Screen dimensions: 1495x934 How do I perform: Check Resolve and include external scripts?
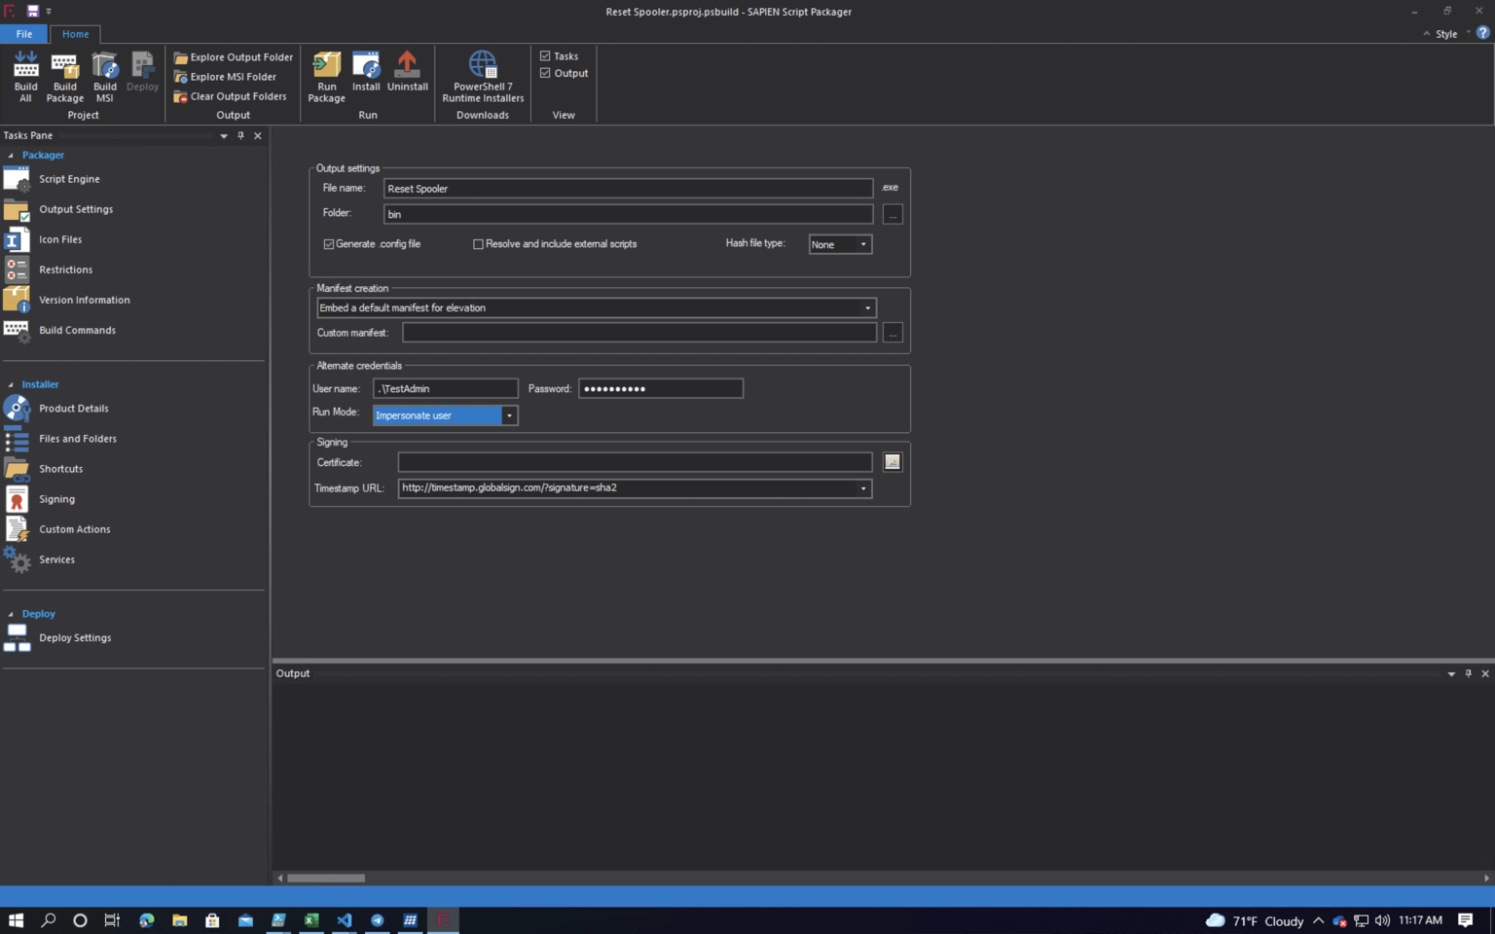[x=478, y=244]
